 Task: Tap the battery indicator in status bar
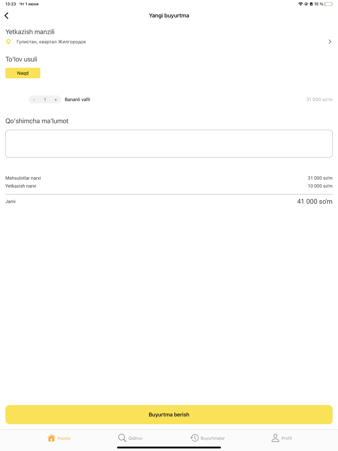(328, 4)
